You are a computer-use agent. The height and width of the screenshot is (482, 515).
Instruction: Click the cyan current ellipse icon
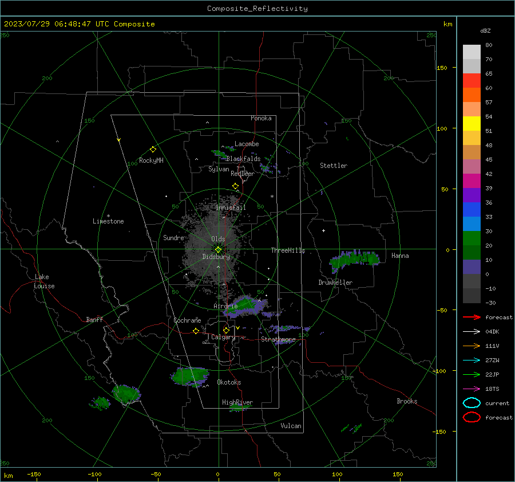point(472,403)
